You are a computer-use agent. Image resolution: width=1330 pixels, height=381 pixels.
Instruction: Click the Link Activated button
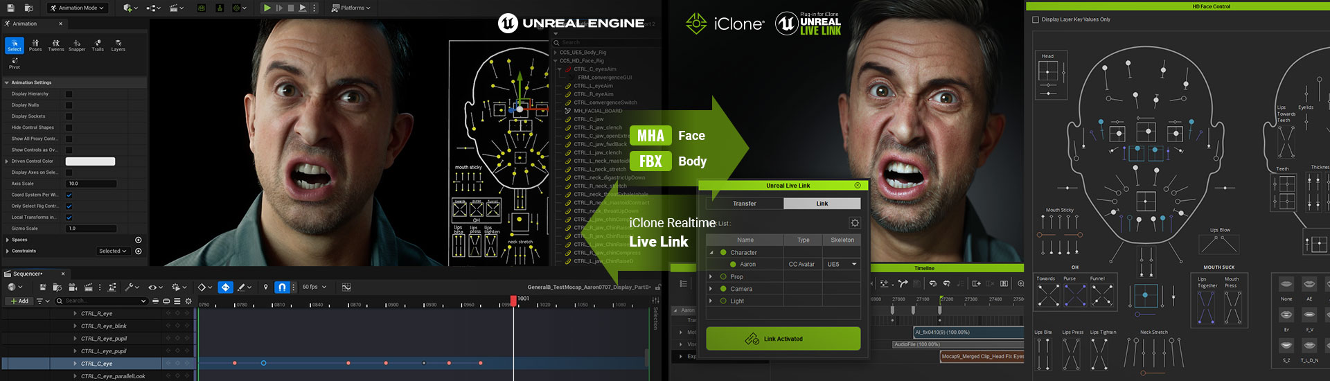click(783, 339)
